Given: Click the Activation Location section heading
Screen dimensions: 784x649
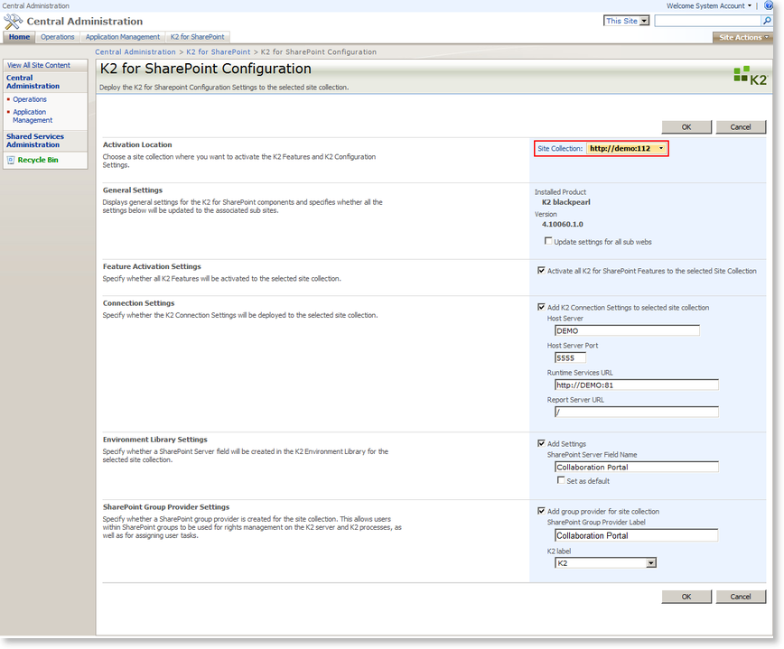Looking at the screenshot, I should 137,145.
